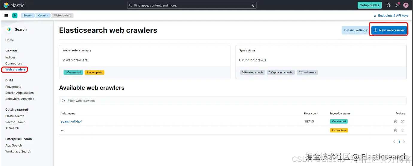Viewport: 413px width, 166px height.
Task: Click the magnifier icon in filter box
Action: coord(63,101)
